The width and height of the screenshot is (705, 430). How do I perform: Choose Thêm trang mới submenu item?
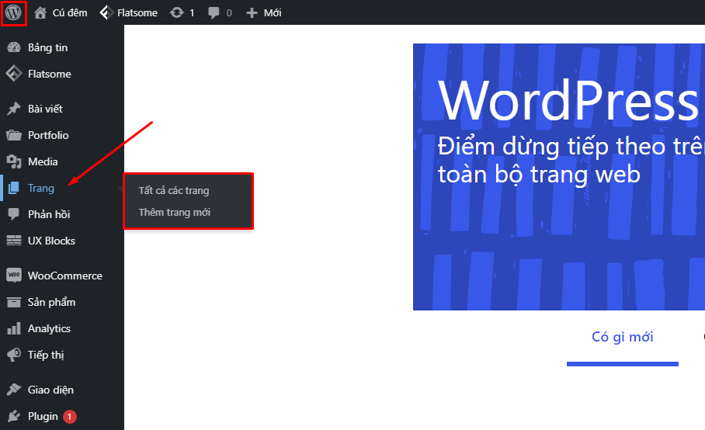click(175, 212)
